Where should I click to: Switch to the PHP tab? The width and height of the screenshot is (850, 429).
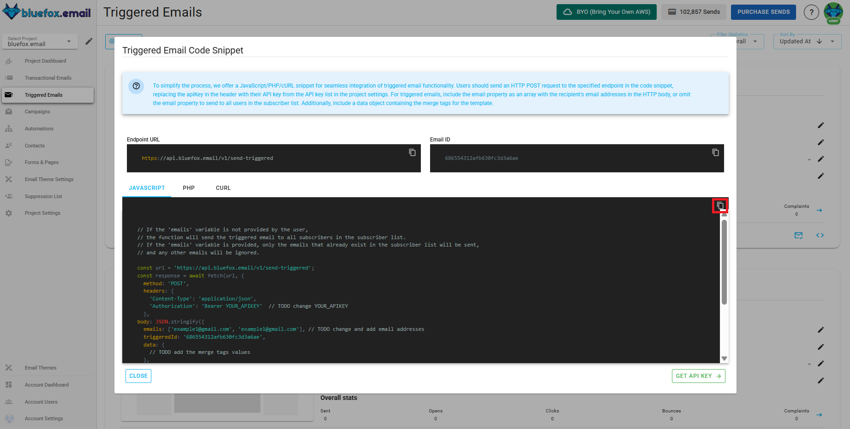point(189,188)
